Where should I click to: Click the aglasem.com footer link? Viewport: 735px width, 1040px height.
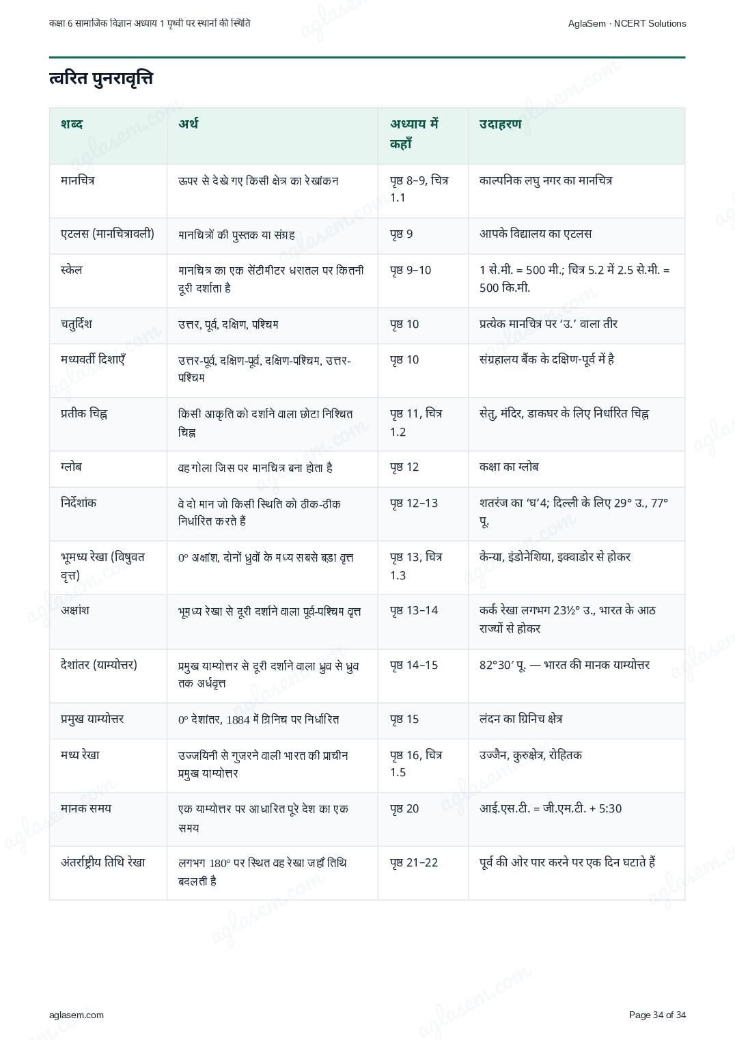tap(77, 1015)
